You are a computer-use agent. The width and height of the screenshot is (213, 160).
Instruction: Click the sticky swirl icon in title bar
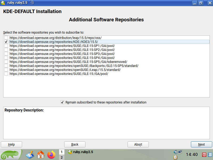click(32, 2)
